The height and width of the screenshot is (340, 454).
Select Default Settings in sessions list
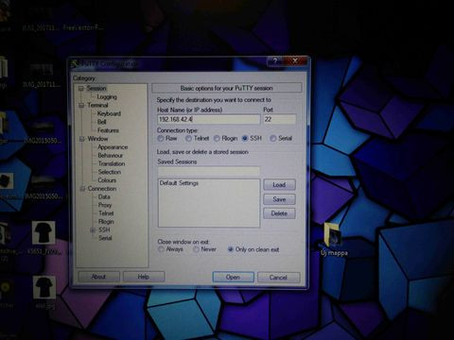179,183
